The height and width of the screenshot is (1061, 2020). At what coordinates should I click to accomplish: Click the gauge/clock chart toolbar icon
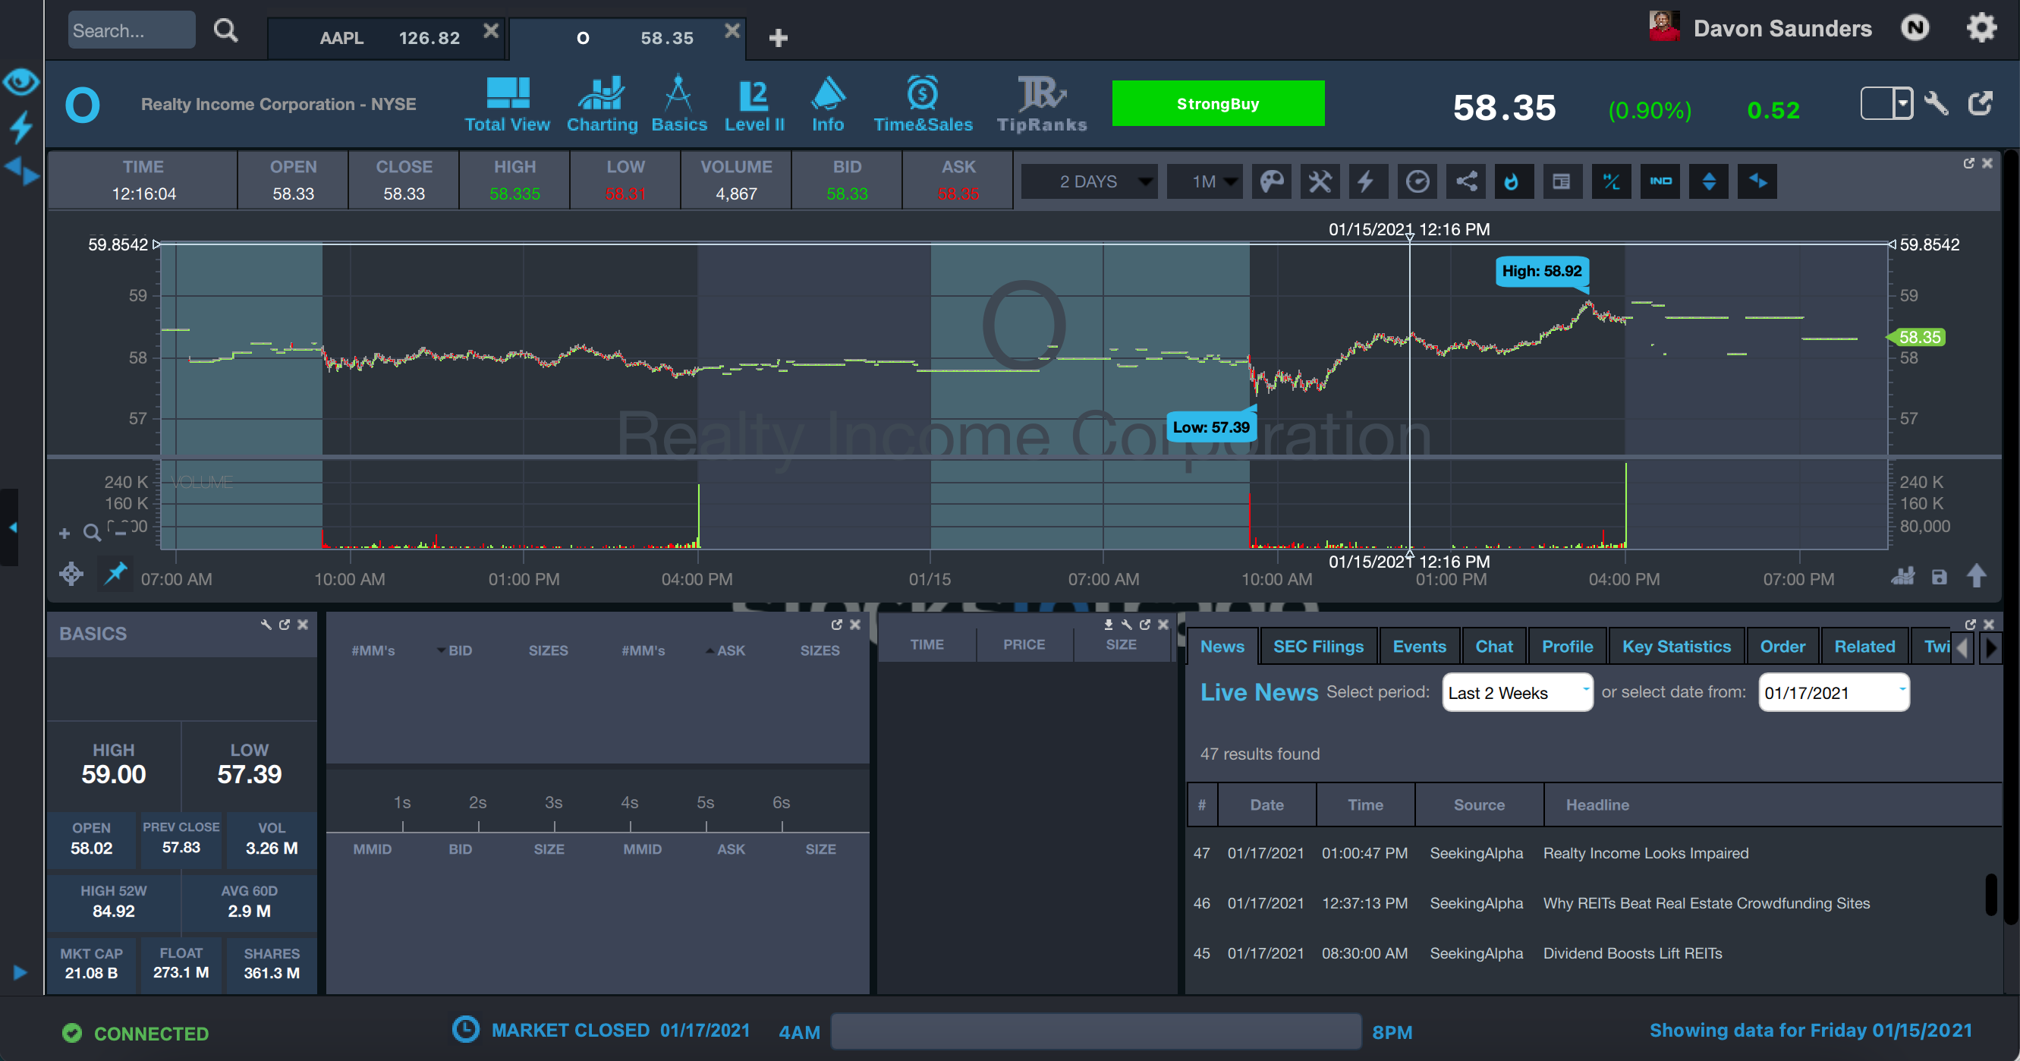tap(1417, 182)
